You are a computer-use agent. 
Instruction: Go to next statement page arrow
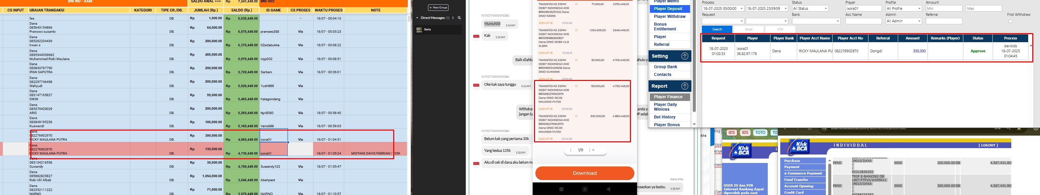click(593, 150)
